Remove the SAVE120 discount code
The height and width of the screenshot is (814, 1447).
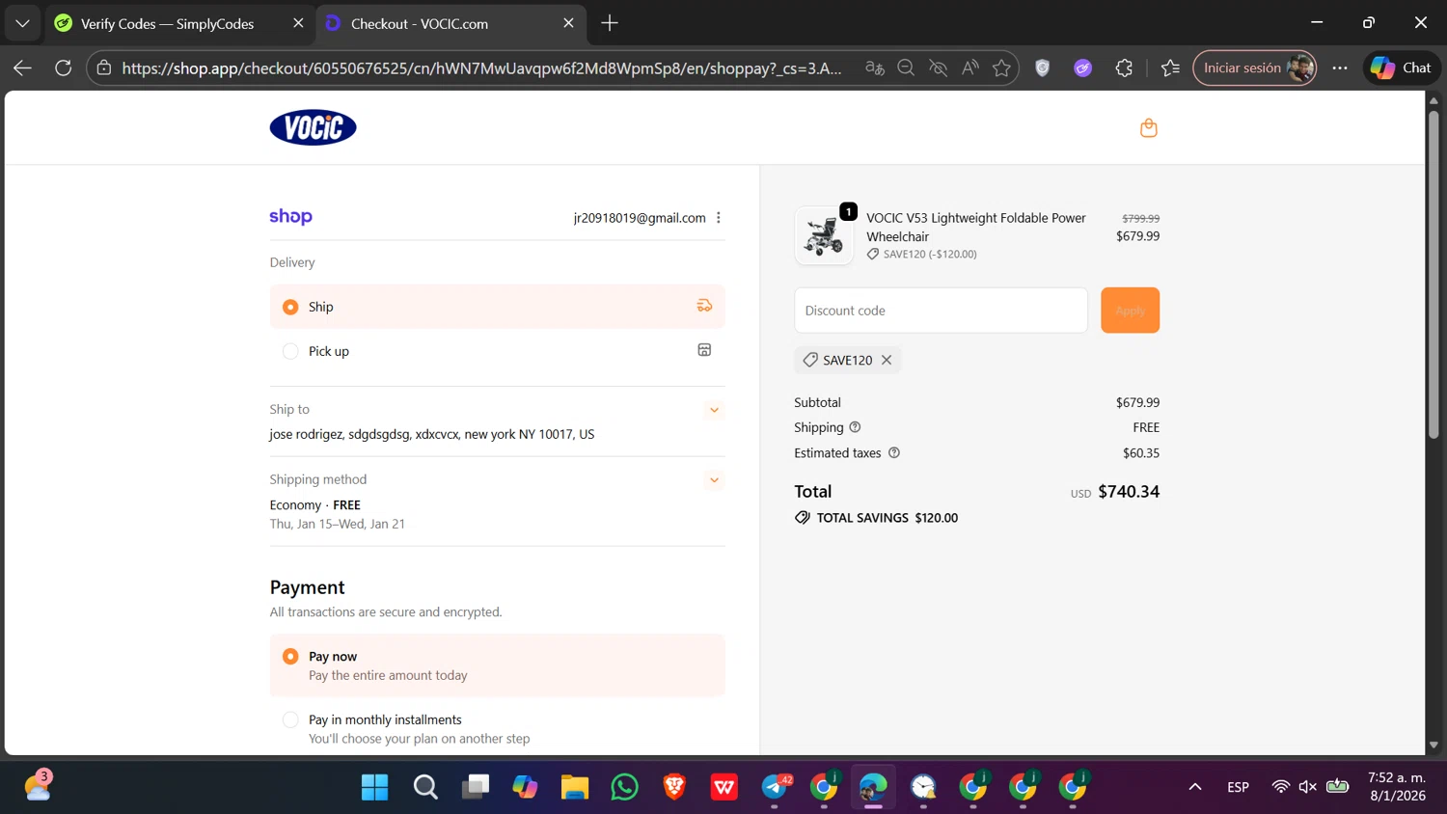point(886,360)
